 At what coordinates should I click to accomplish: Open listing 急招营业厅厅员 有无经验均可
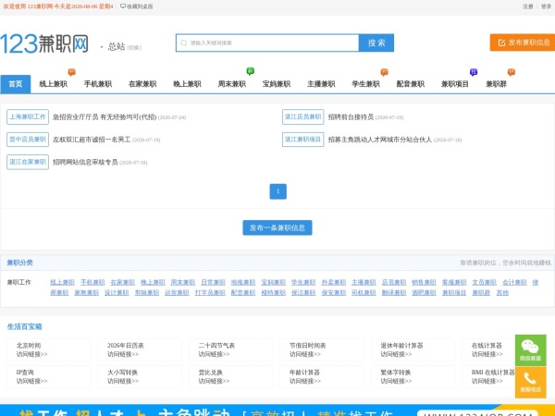(104, 116)
